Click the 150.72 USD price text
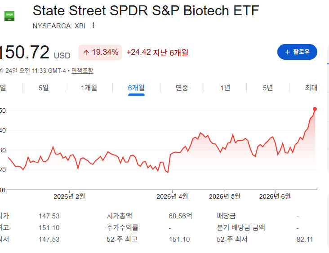The width and height of the screenshot is (329, 253). coord(35,53)
